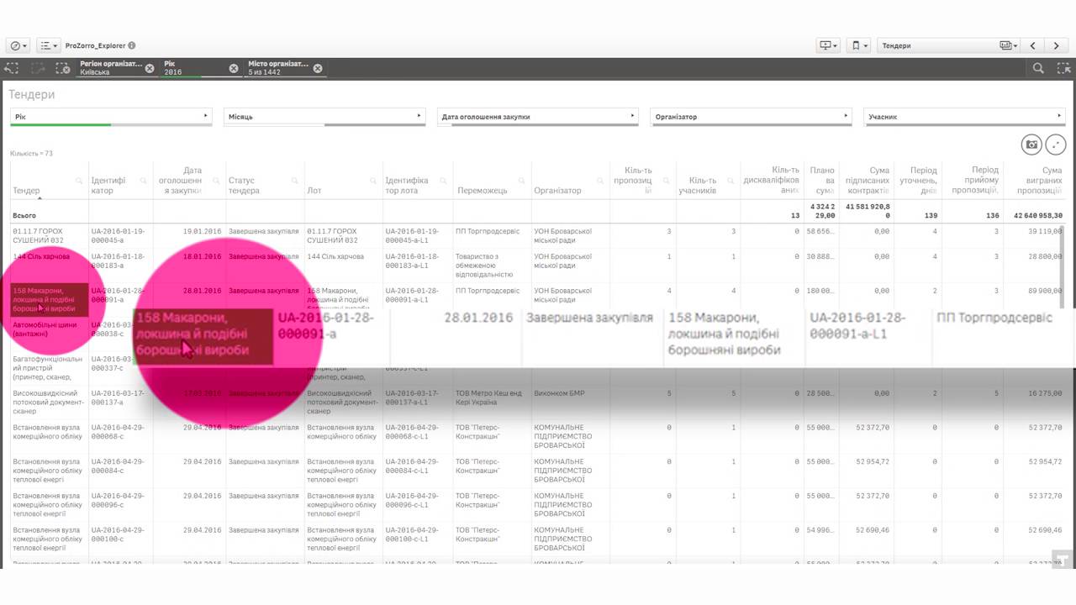This screenshot has height=605, width=1076.
Task: Expand the Дата оголошення закупки filter
Action: click(538, 117)
